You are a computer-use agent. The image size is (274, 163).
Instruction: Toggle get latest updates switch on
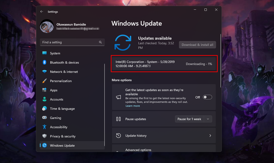(207, 97)
